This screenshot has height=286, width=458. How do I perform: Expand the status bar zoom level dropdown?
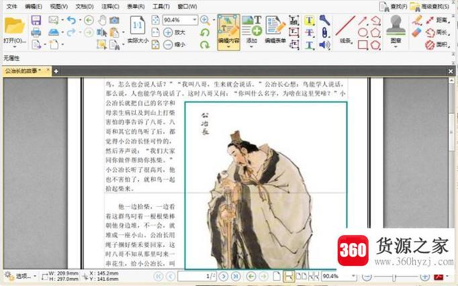click(x=353, y=276)
